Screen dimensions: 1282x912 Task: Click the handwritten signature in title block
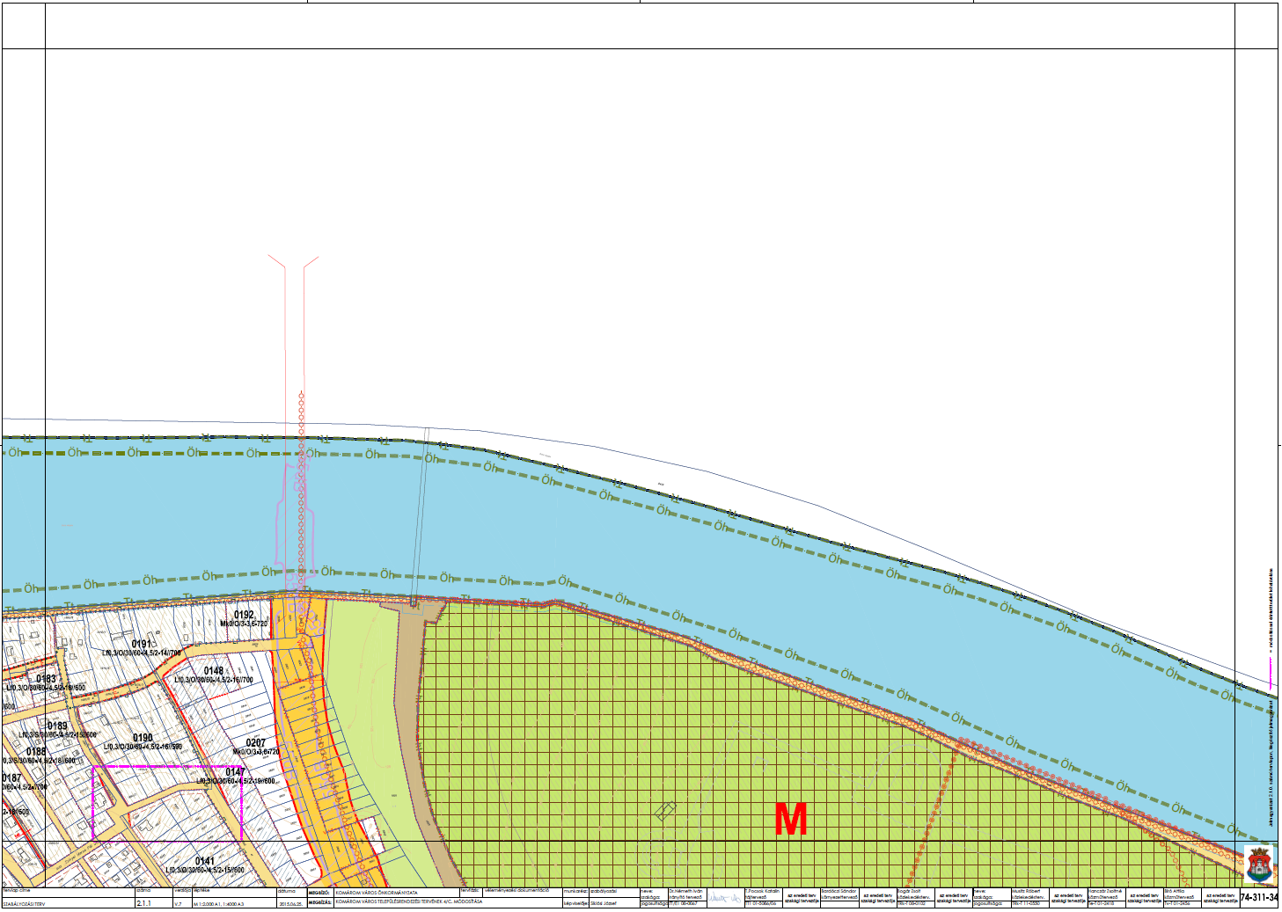point(726,898)
